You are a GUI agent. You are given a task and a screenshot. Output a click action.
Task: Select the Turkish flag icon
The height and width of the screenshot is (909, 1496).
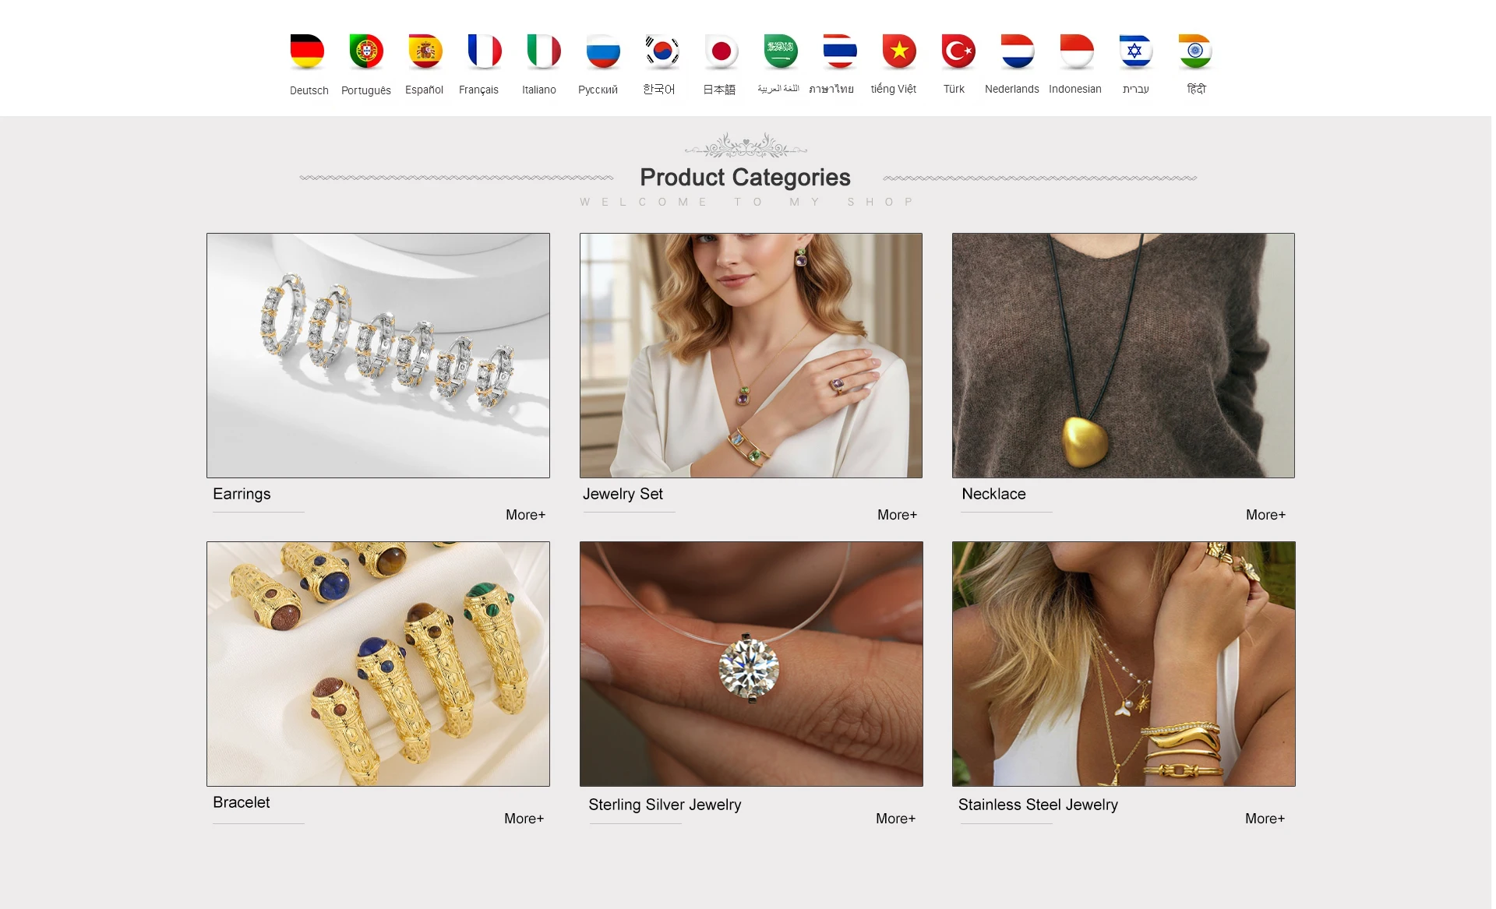[958, 51]
